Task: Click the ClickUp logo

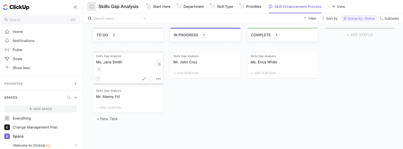Action: (16, 7)
